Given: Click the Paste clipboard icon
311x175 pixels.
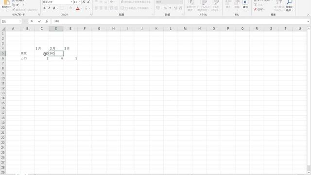Looking at the screenshot, I should tap(6, 2).
